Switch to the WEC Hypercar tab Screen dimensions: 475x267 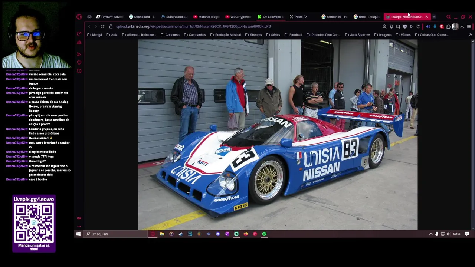(x=239, y=17)
